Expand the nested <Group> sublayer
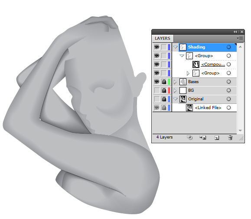The width and height of the screenshot is (251, 219). (x=188, y=73)
